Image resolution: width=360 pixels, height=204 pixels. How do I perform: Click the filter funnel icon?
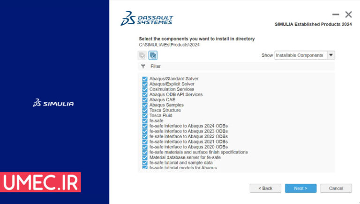[143, 66]
